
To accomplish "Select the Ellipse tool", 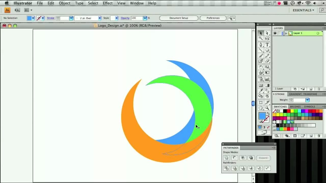I will pos(267,50).
